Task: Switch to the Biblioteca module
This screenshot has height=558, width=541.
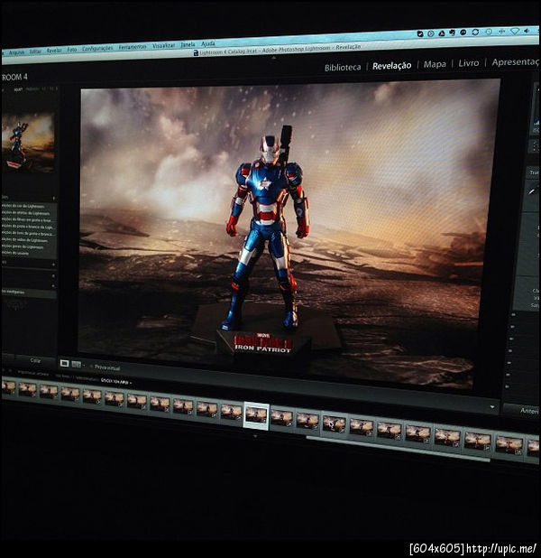Action: pos(343,67)
